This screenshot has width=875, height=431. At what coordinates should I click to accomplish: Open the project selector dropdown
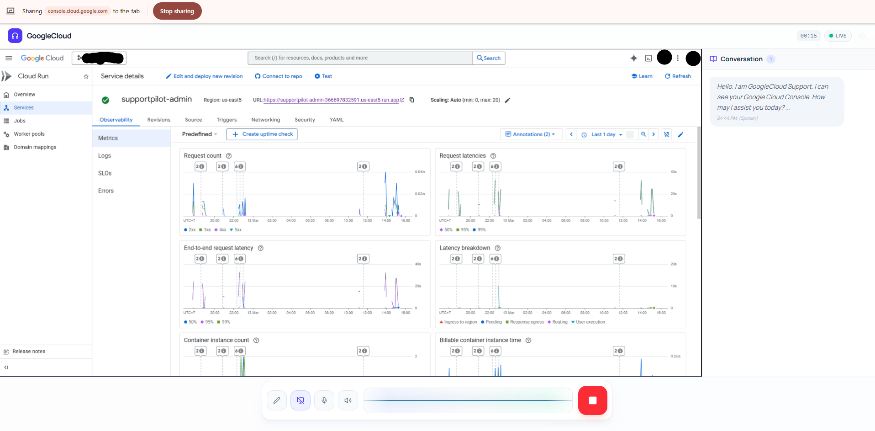99,58
